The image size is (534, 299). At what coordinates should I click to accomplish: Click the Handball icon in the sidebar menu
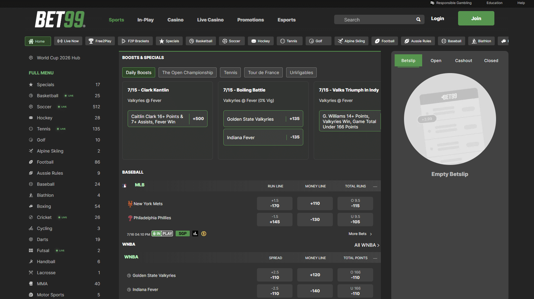click(x=31, y=262)
